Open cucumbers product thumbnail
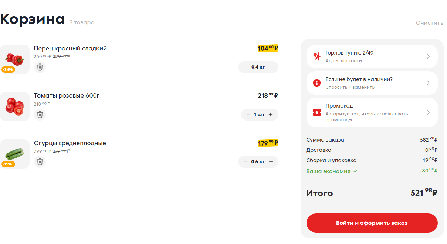 [x=15, y=154]
